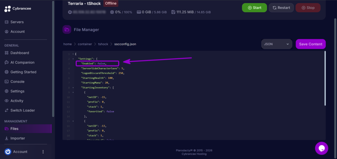Open the top Account sidebar item
Viewport: 337px width, 159px height.
[18, 32]
